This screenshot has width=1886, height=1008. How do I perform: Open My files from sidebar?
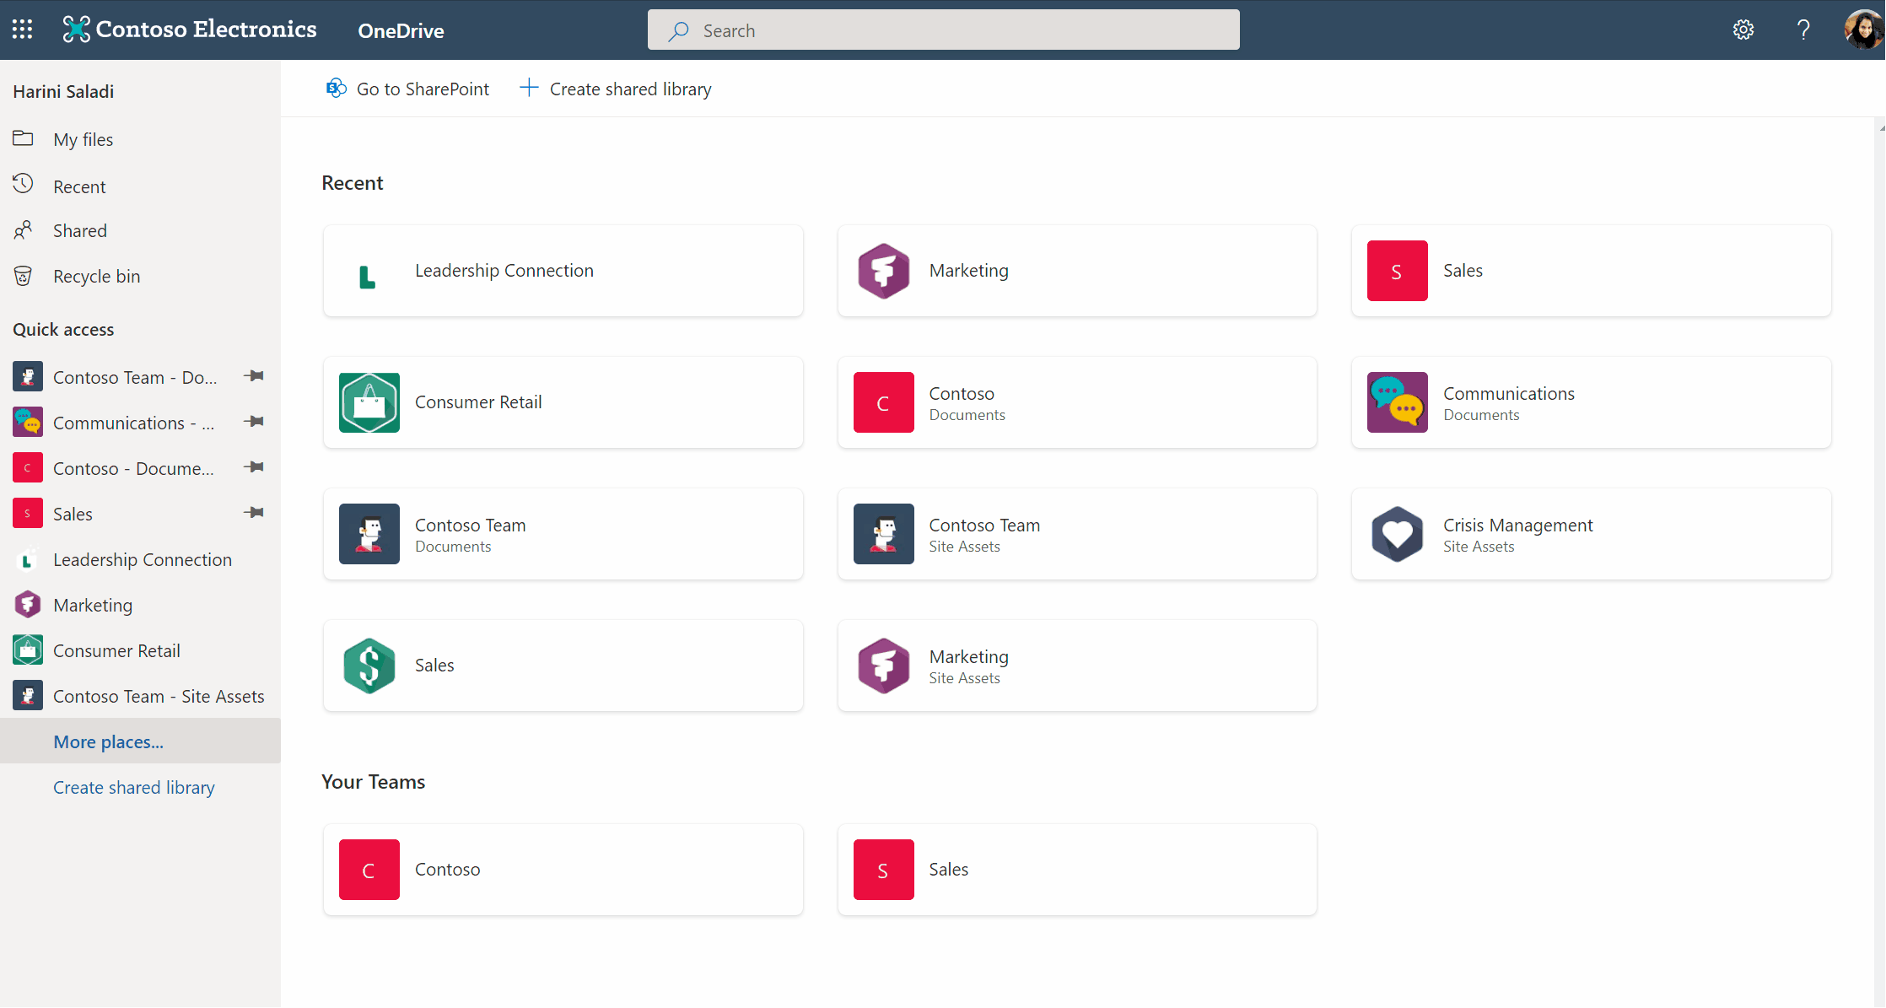pos(83,139)
